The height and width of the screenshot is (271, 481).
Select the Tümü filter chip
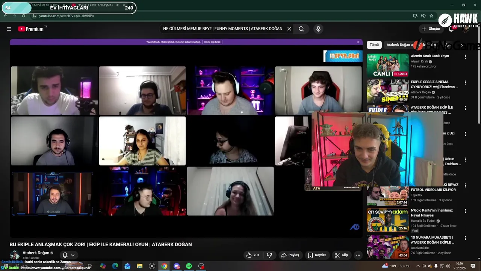click(x=374, y=45)
